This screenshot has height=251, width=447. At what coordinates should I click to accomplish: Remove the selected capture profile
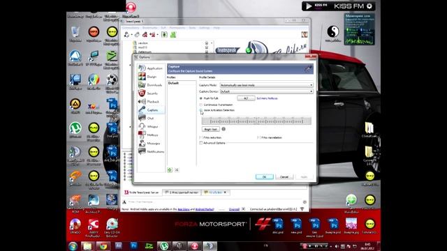[x=177, y=170]
